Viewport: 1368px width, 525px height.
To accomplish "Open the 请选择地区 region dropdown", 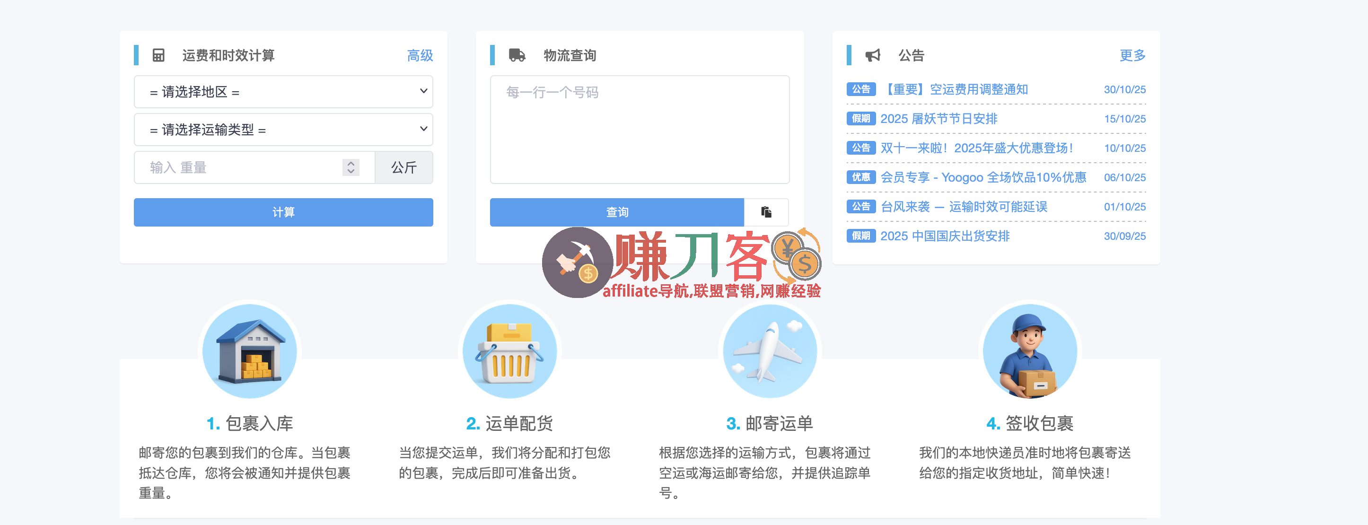I will click(283, 92).
